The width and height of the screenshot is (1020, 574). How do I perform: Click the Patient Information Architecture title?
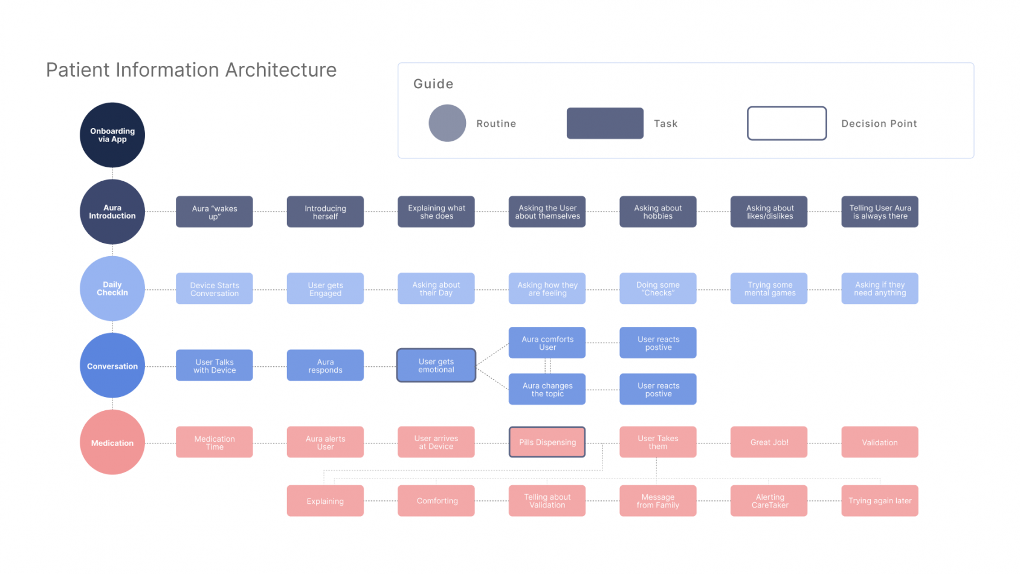coord(191,69)
